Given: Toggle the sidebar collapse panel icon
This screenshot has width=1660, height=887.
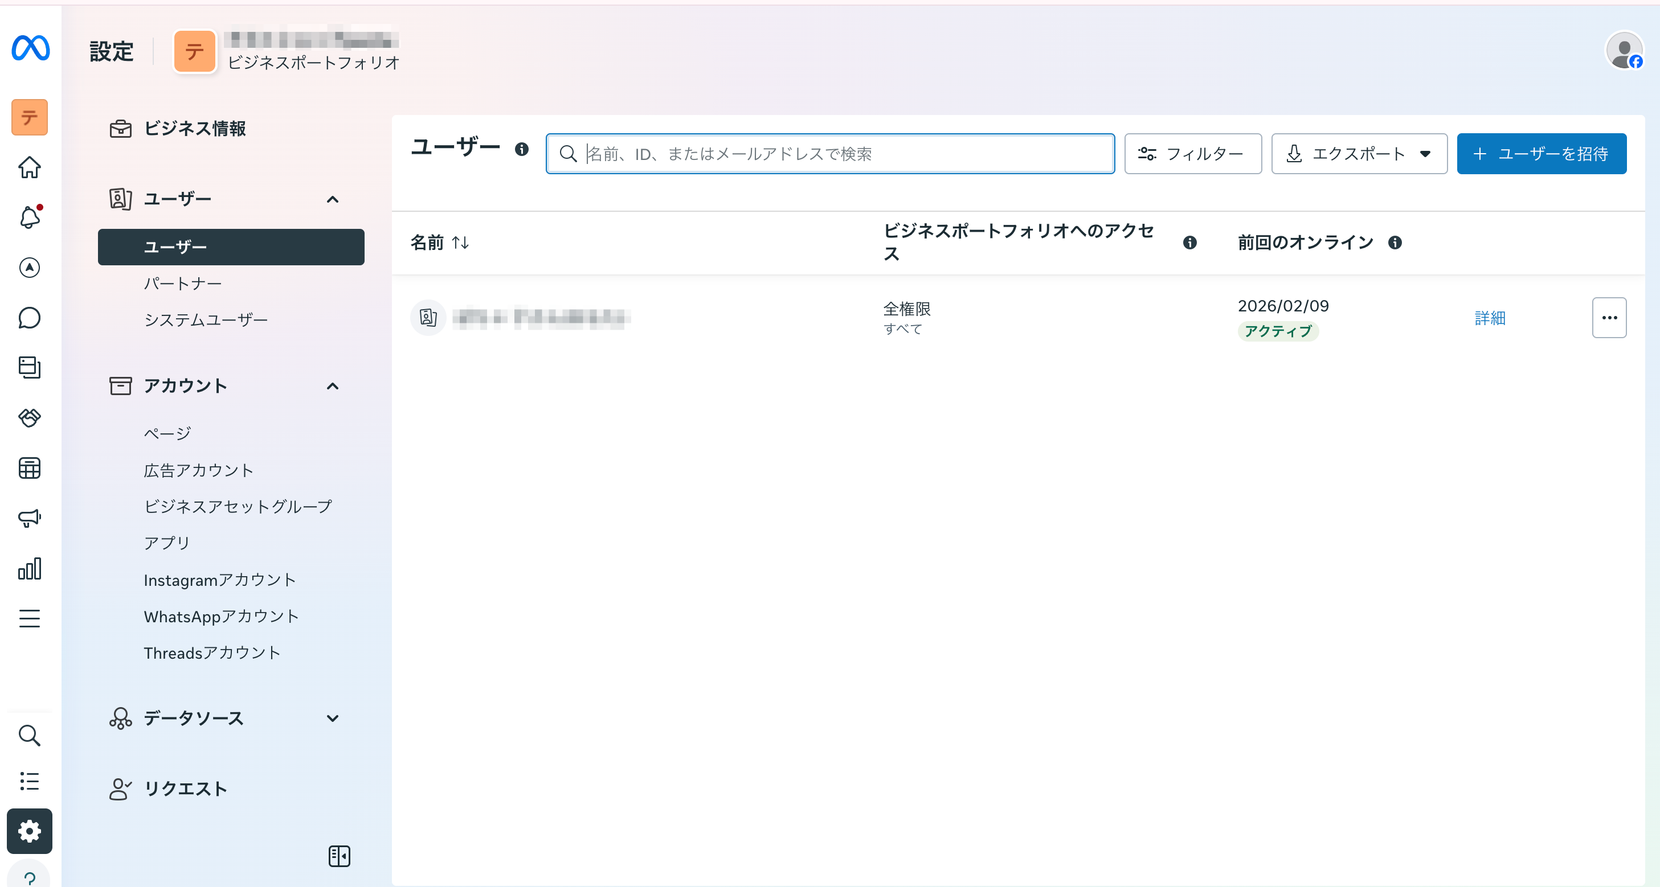Looking at the screenshot, I should (x=339, y=856).
